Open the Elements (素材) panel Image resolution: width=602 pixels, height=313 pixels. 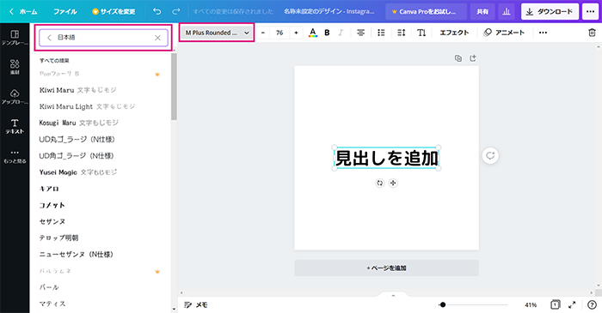coord(15,67)
